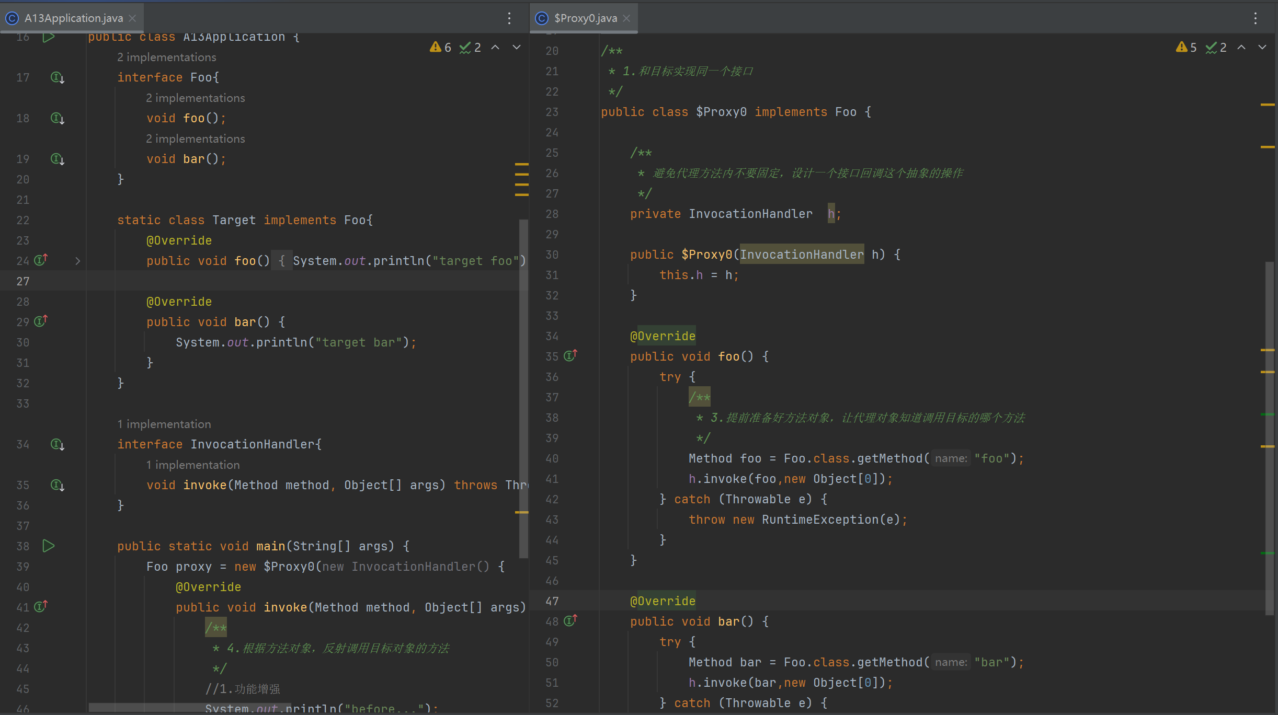The height and width of the screenshot is (715, 1278).
Task: Go to next highlighted error in left editor
Action: coord(517,48)
